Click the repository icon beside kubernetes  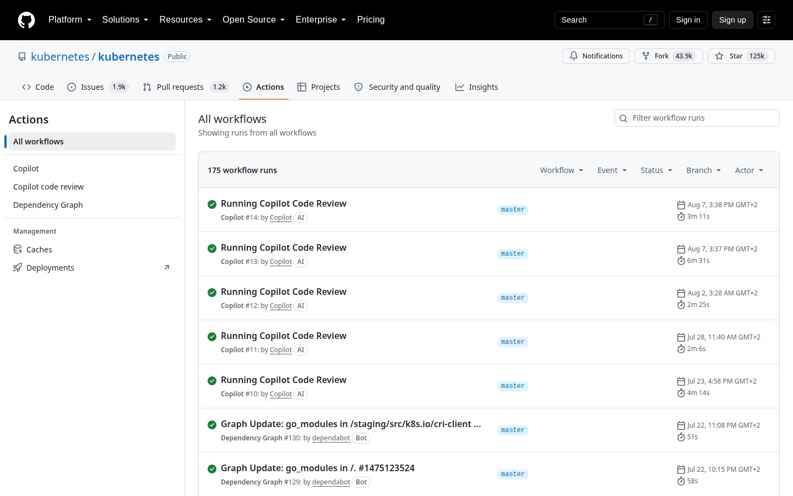[x=22, y=57]
